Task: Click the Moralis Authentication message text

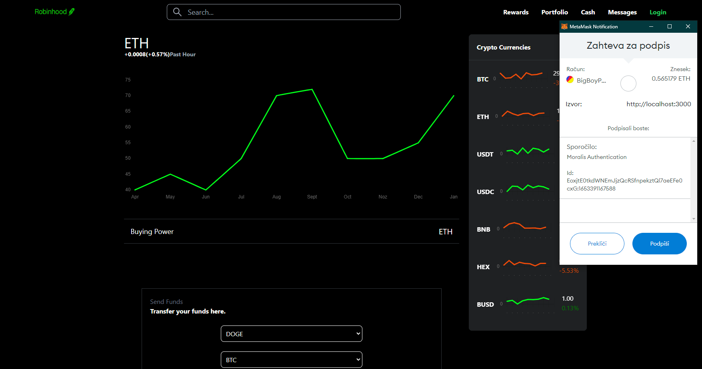Action: (x=597, y=157)
